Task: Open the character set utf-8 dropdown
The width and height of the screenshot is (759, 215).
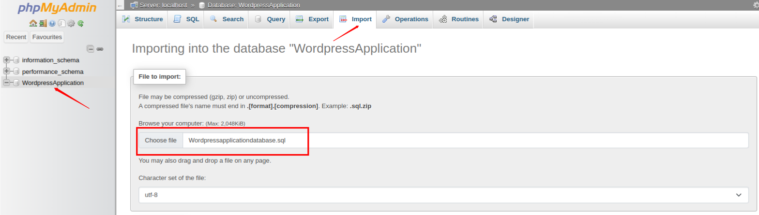Action: click(443, 195)
